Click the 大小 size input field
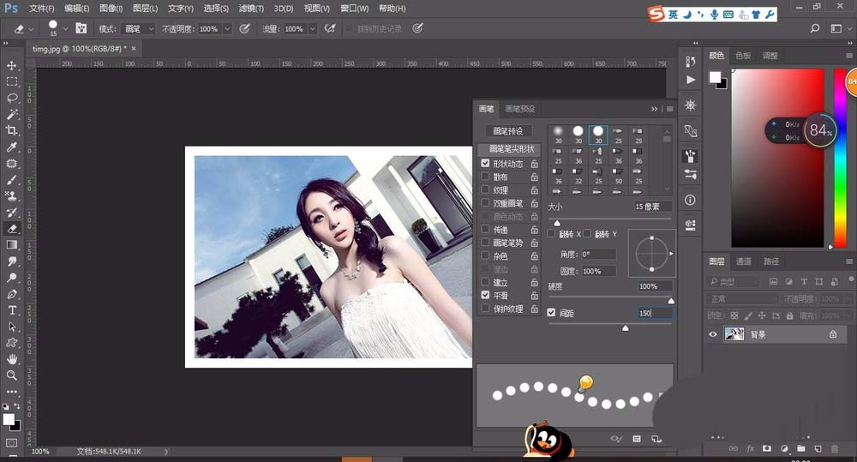This screenshot has height=462, width=857. coord(653,207)
